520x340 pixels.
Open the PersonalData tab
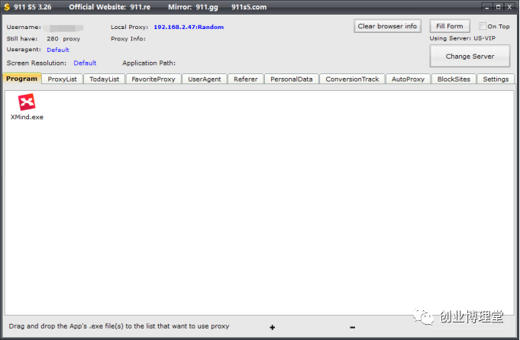(292, 79)
